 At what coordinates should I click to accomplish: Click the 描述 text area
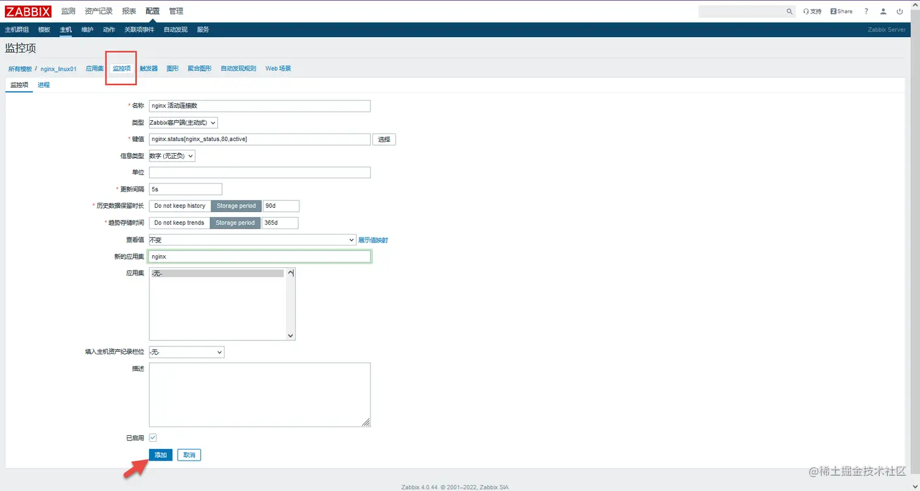click(260, 395)
